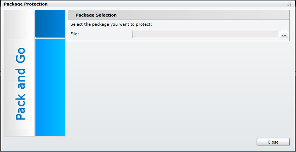Click the word "Package" in the window title

click(13, 4)
